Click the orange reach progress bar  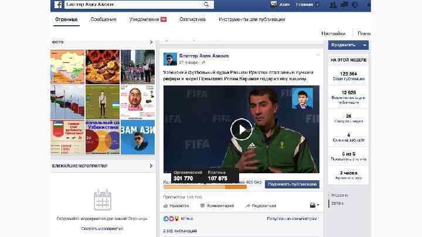pyautogui.click(x=205, y=187)
